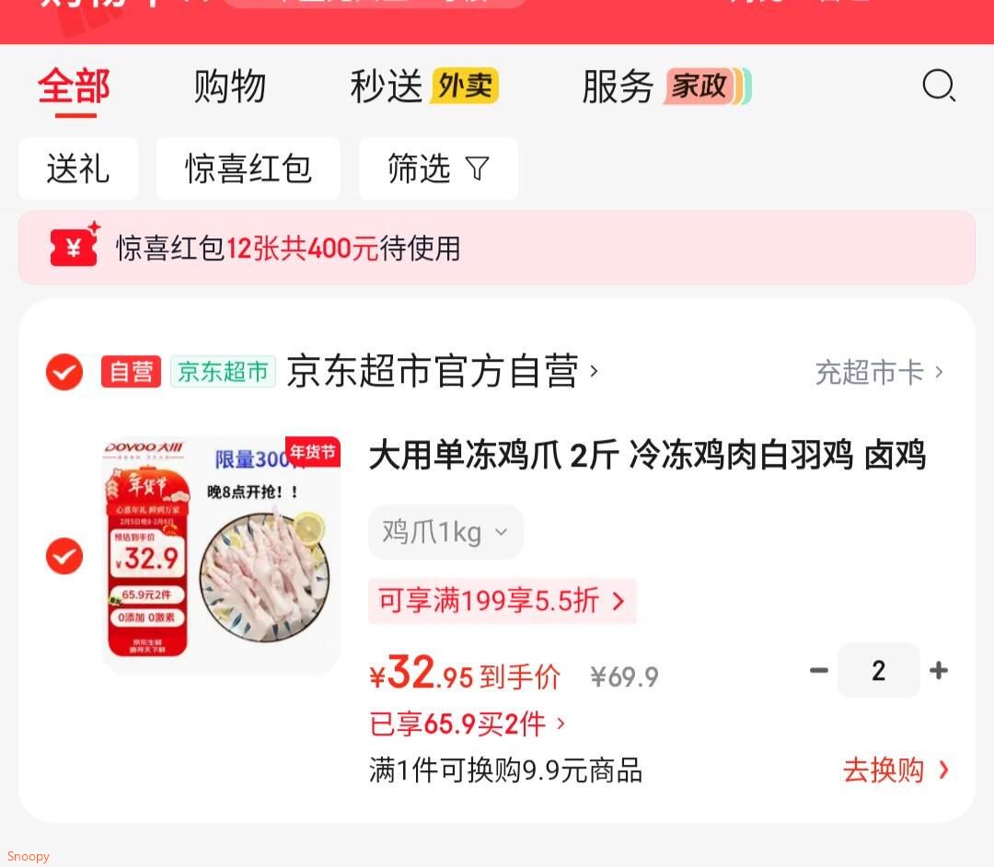Open the 鸡爪1kg specification dropdown

[445, 532]
